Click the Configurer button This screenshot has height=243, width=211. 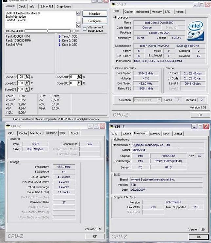tap(95, 21)
